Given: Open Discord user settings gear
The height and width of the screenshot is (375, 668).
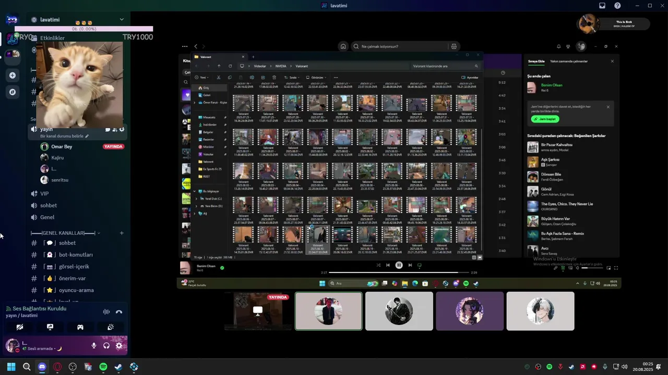Looking at the screenshot, I should [119, 345].
